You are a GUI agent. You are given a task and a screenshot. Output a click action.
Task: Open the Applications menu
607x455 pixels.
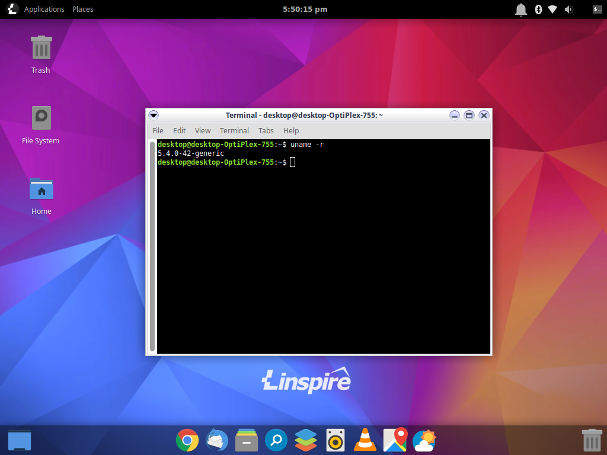[x=44, y=9]
